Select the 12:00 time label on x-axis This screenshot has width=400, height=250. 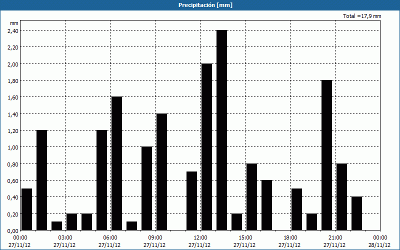pyautogui.click(x=200, y=238)
